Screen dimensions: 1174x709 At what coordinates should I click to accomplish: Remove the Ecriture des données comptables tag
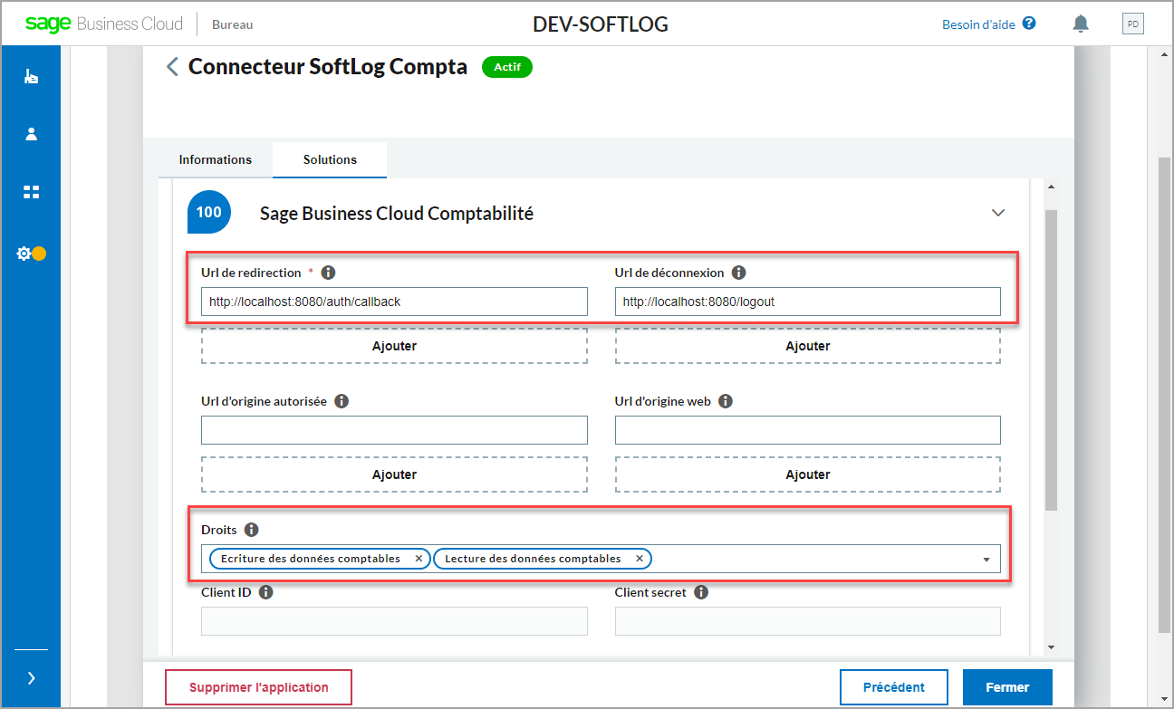point(419,559)
